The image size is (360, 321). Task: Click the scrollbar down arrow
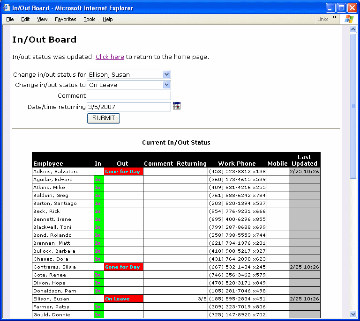[353, 314]
